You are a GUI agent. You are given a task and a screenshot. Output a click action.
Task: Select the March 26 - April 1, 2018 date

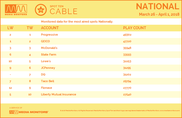coord(159,14)
